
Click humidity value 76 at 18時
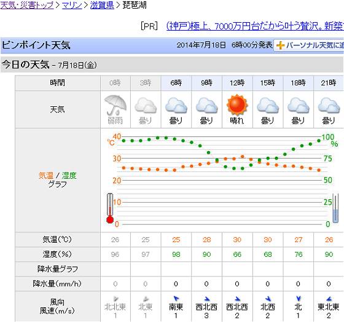[x=299, y=254]
